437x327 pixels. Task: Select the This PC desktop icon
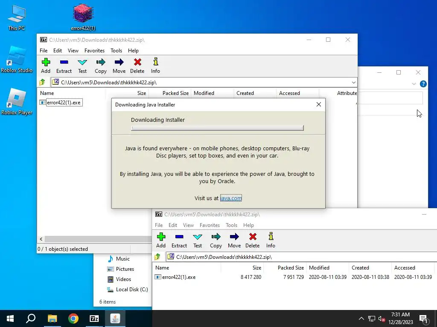pos(17,17)
